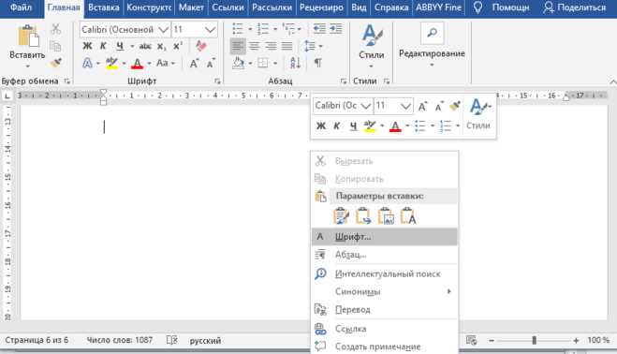Choose Перевод in context menu
Screen dimensions: 617x354
point(385,309)
